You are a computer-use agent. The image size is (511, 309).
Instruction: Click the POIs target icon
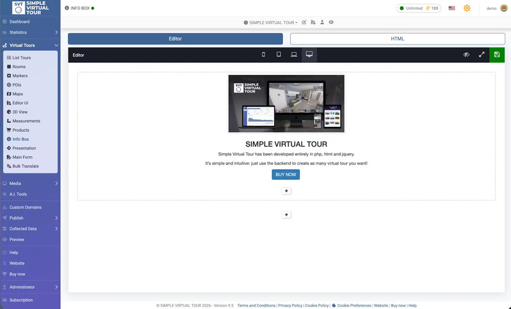pos(9,85)
